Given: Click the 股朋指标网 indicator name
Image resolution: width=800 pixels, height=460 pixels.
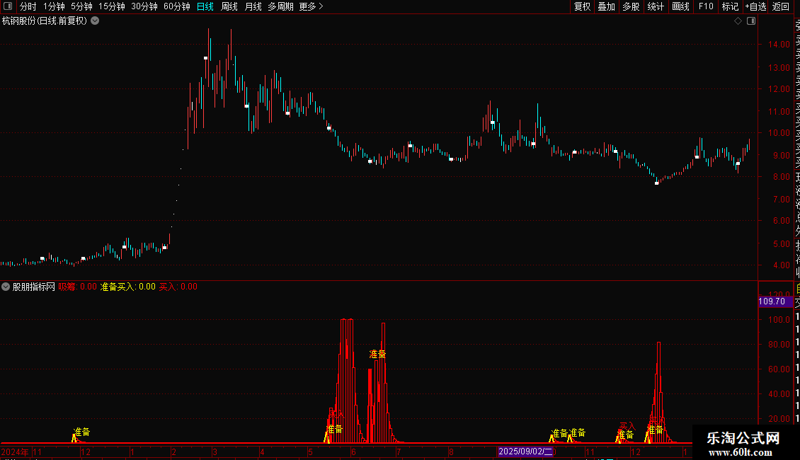Looking at the screenshot, I should [x=34, y=287].
